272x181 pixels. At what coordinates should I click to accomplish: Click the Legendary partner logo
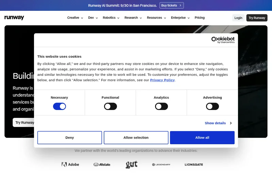click(161, 165)
